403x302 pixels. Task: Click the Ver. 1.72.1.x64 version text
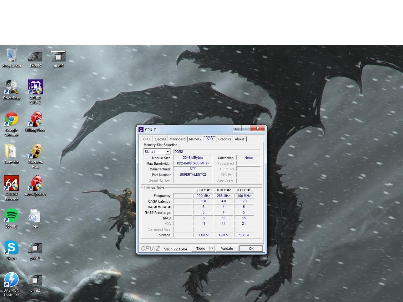pos(176,249)
